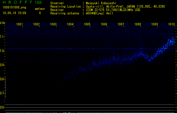This screenshot has width=177, height=113.
Task: Click time marker 1009 on the time axis
Action: pyautogui.click(x=154, y=24)
